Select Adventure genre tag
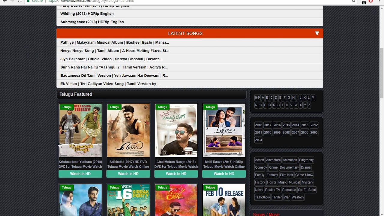Viewport: 384px width, 216px height. 273,160
